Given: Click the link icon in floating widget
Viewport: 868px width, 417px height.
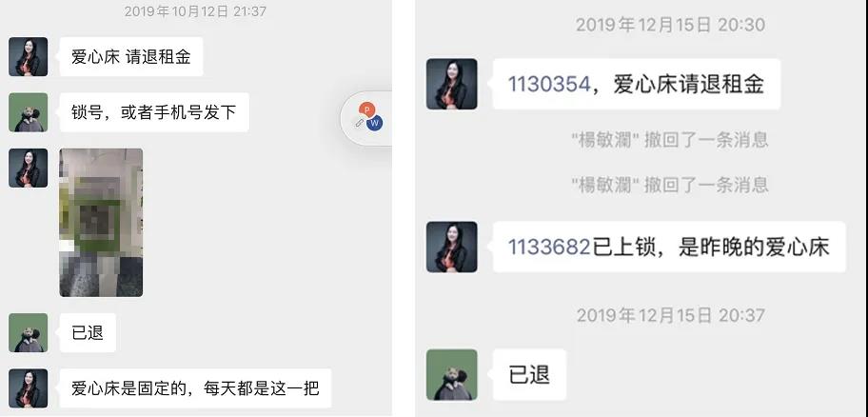Looking at the screenshot, I should point(359,123).
